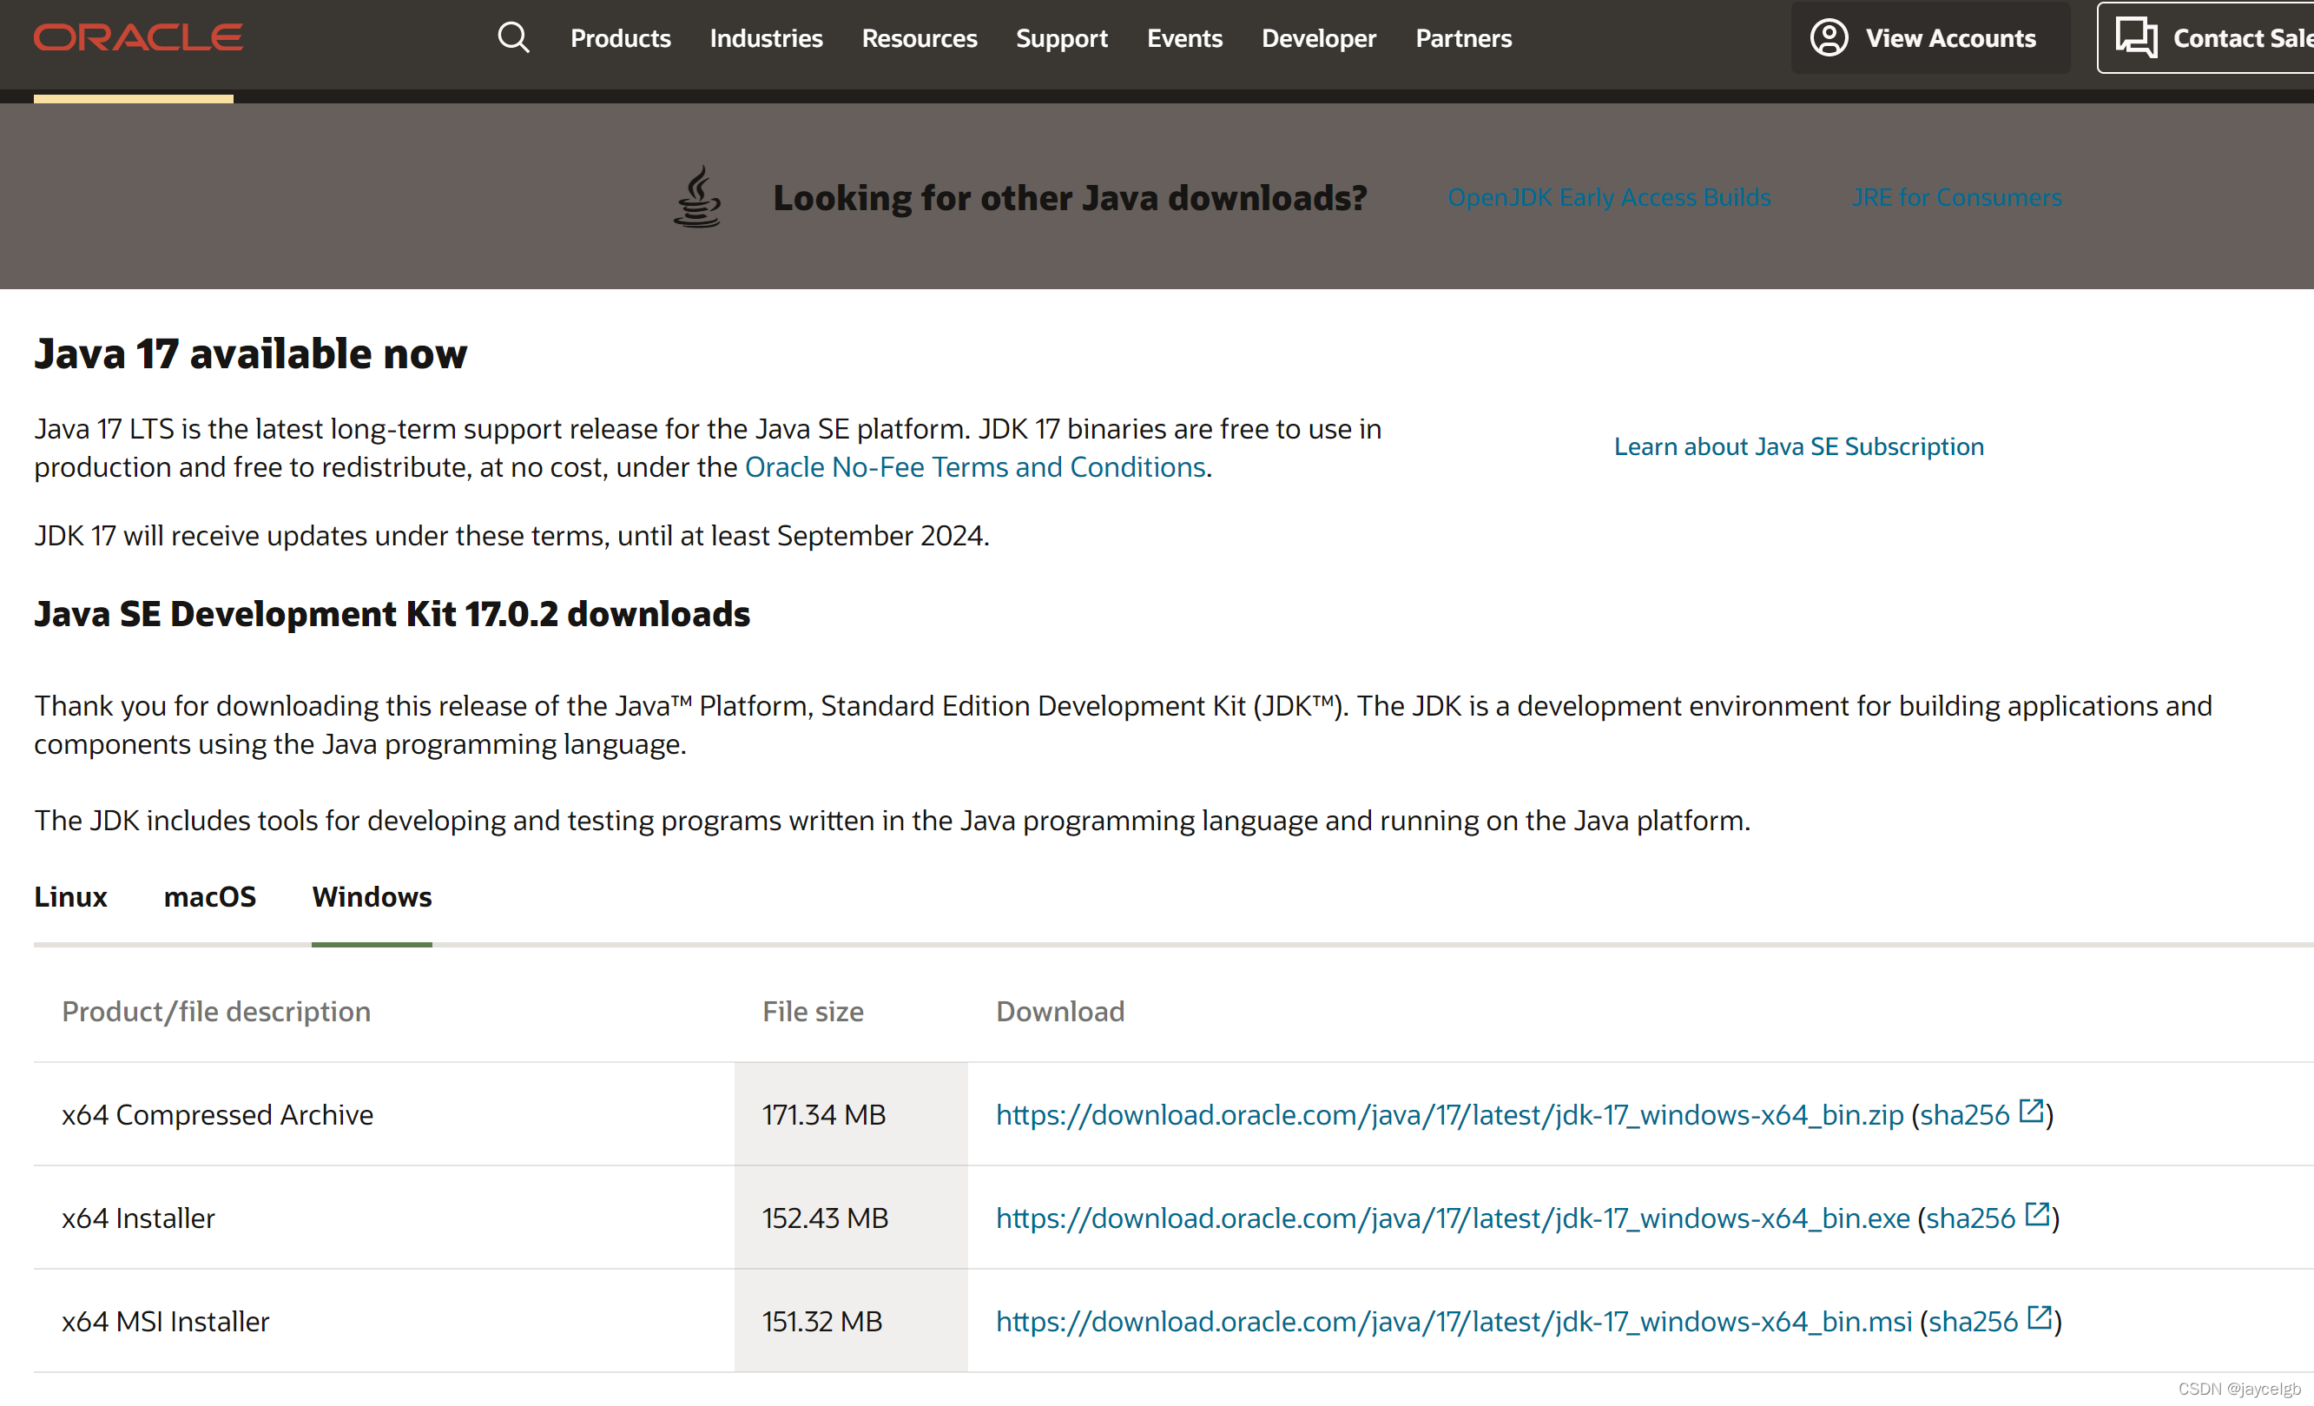This screenshot has width=2314, height=1406.
Task: Open external sha256 icon for exe installer
Action: coord(2036,1214)
